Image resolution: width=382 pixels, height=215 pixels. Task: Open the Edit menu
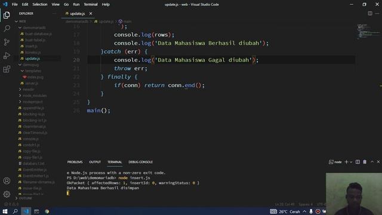point(25,4)
